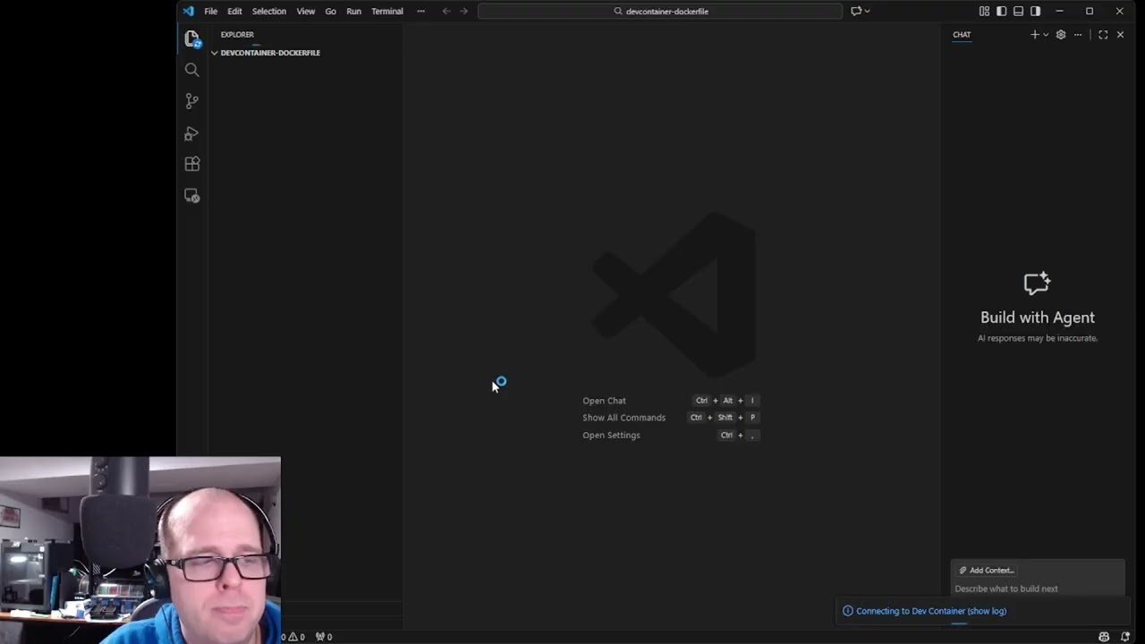The width and height of the screenshot is (1145, 644).
Task: Close the chat panel
Action: tap(1120, 35)
